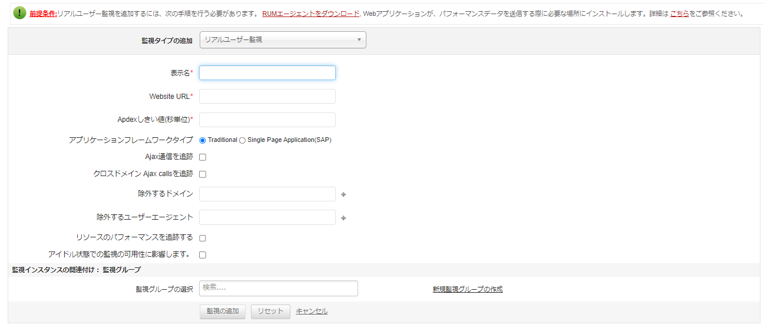This screenshot has height=331, width=764.
Task: Open the RUMエージェントをダウンロード link
Action: pyautogui.click(x=310, y=14)
